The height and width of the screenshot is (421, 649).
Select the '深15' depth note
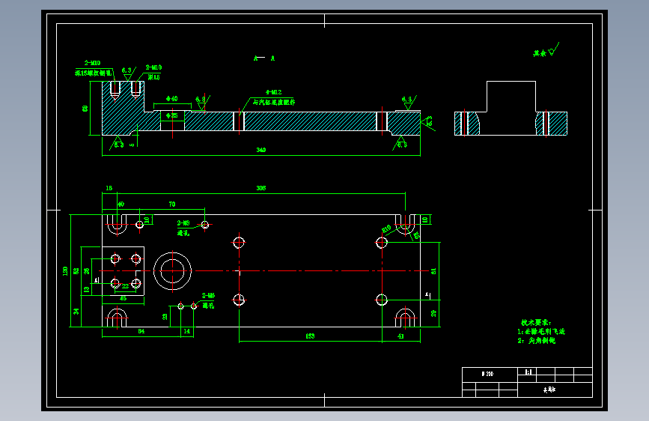(153, 77)
